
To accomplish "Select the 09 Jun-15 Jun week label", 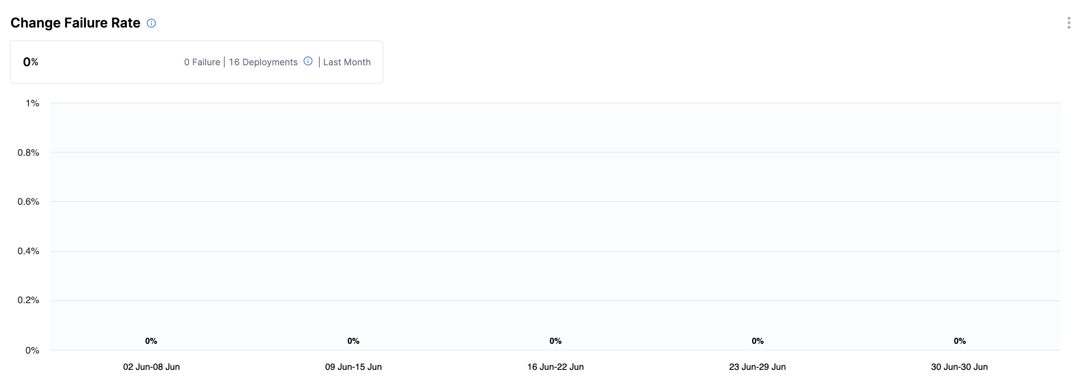I will coord(353,367).
